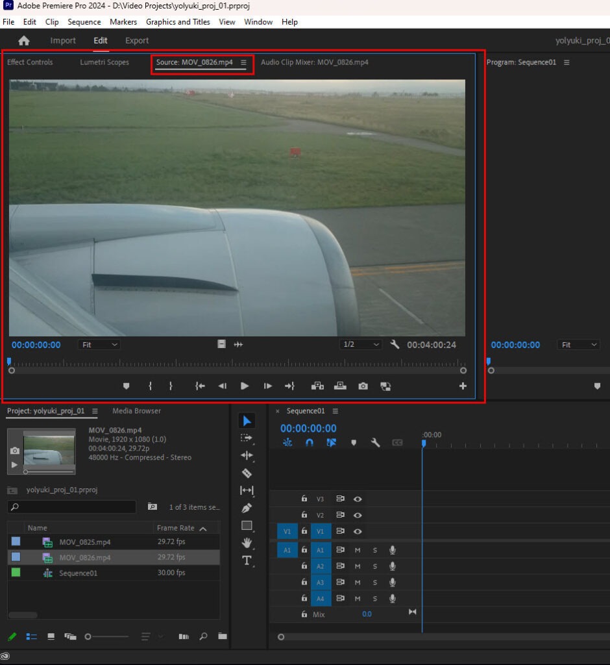Switch to the Lumetri Scopes tab
This screenshot has height=665, width=610.
[104, 62]
